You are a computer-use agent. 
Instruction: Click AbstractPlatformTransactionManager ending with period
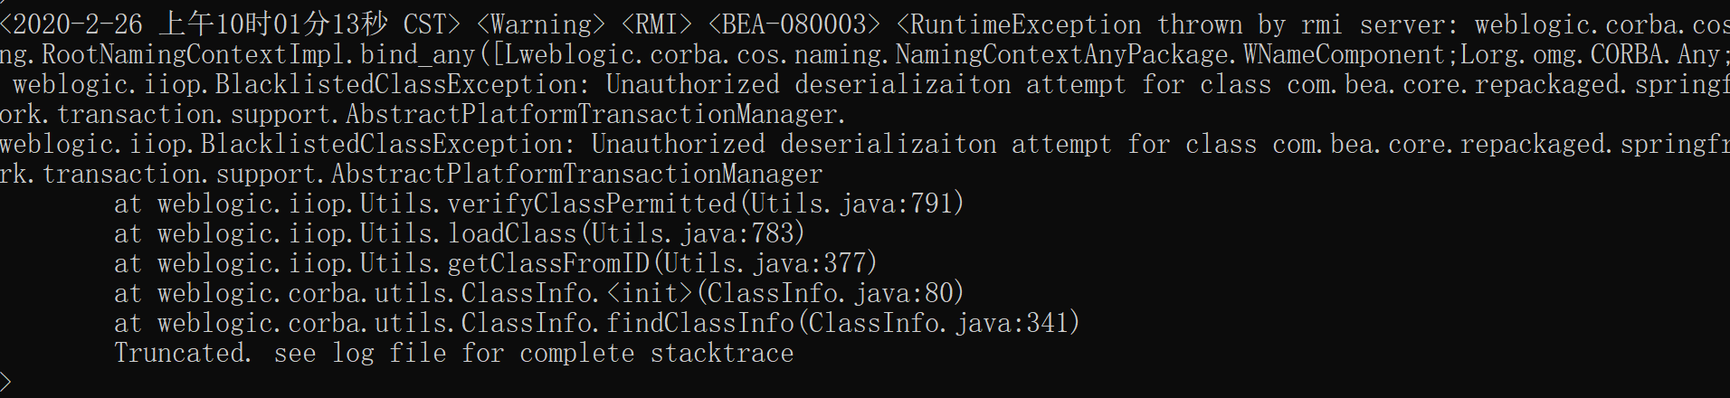tap(595, 114)
